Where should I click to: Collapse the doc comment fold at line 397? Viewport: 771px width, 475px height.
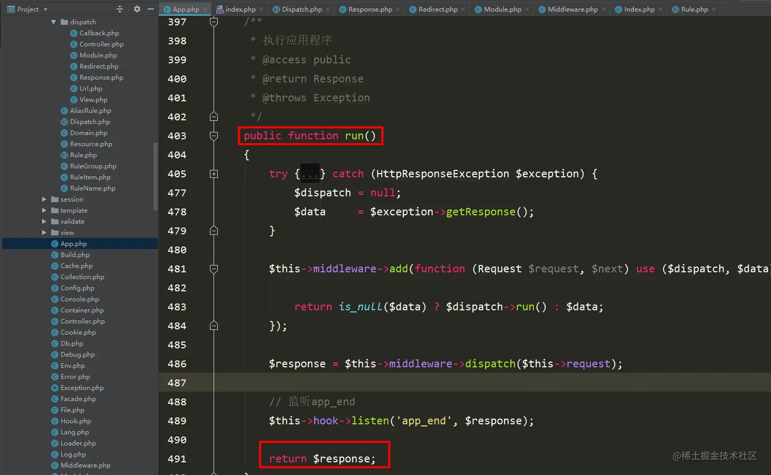pos(214,22)
